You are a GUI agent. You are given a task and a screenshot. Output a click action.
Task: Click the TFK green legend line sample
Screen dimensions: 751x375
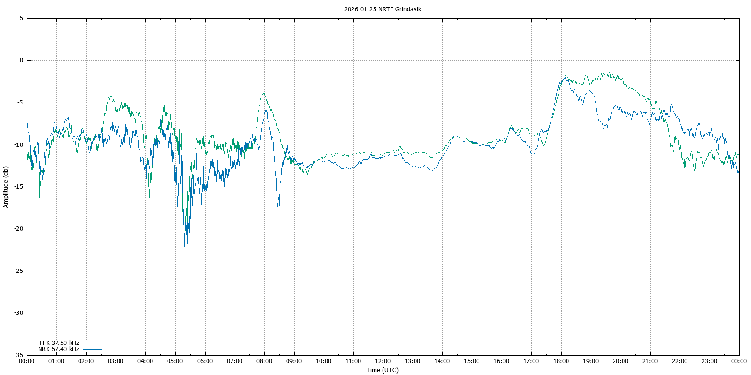point(93,343)
